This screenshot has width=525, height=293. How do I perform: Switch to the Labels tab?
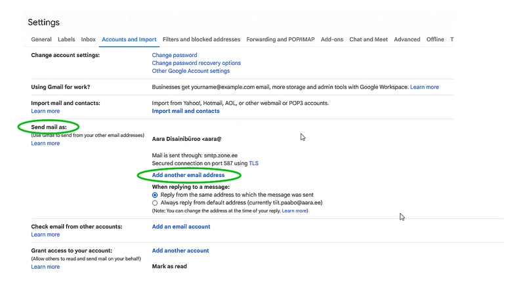66,39
